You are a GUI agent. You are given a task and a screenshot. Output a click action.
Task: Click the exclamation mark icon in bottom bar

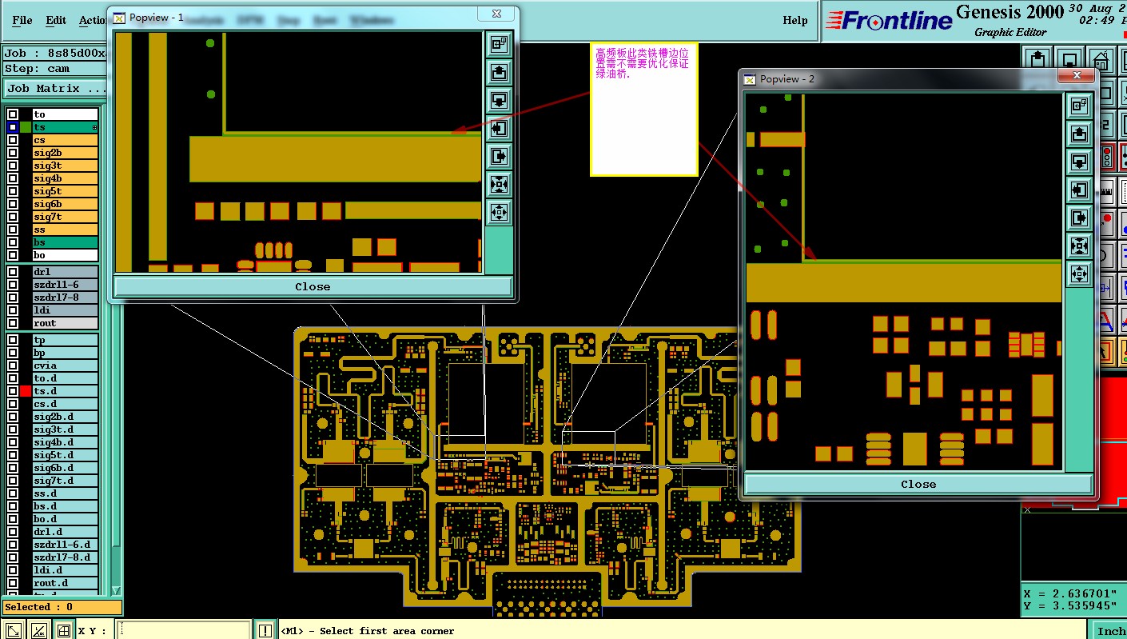[x=265, y=631]
